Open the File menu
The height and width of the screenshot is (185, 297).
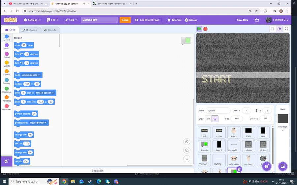point(53,20)
